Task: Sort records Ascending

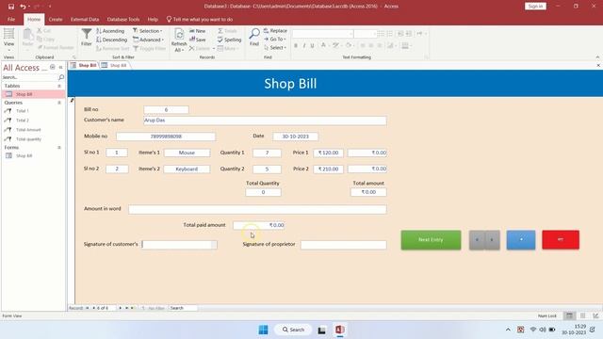Action: [110, 31]
